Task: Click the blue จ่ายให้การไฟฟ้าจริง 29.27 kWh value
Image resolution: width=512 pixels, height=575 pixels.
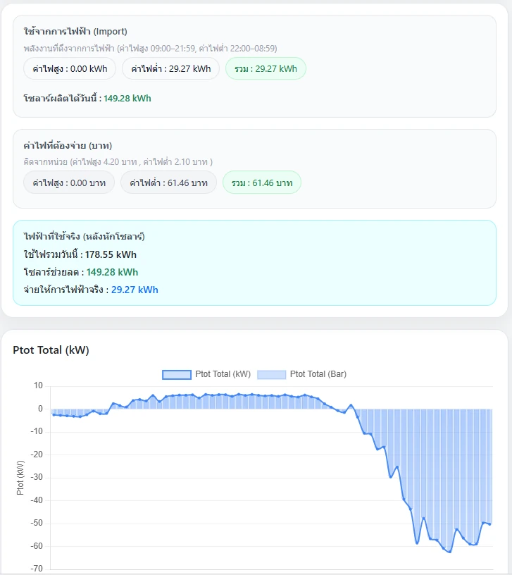Action: click(x=135, y=290)
